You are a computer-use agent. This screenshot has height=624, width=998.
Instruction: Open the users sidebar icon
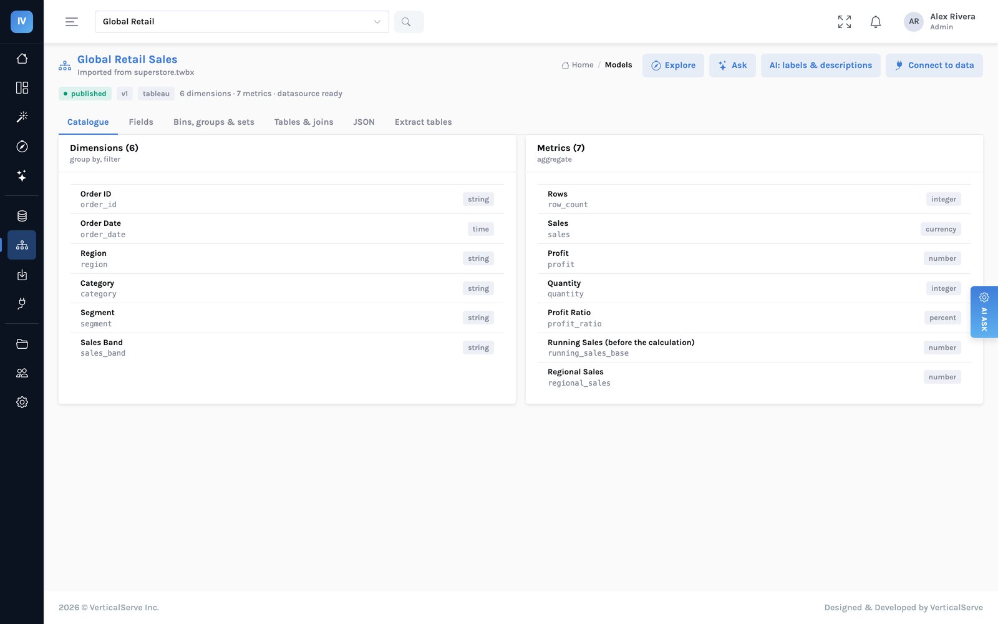(22, 373)
